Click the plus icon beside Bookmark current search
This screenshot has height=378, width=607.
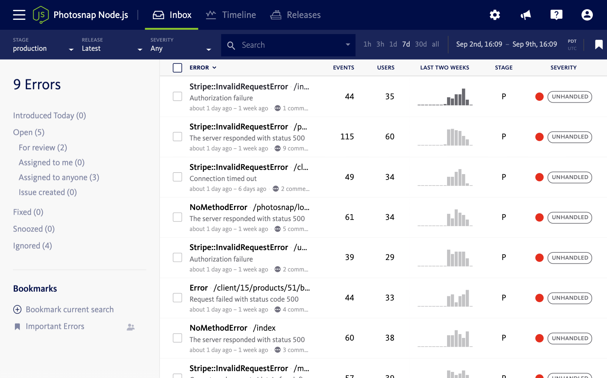[x=17, y=310]
